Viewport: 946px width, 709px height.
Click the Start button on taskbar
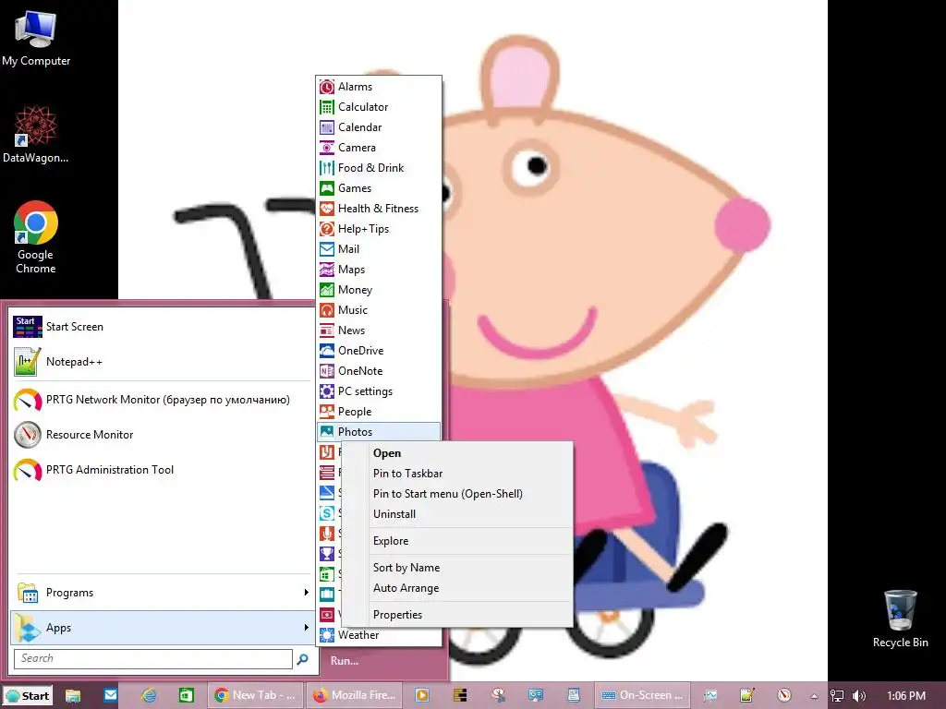(x=27, y=696)
